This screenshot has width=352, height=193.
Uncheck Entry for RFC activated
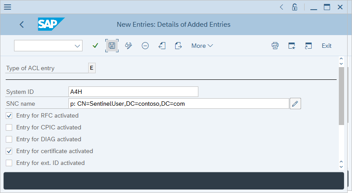(x=9, y=116)
